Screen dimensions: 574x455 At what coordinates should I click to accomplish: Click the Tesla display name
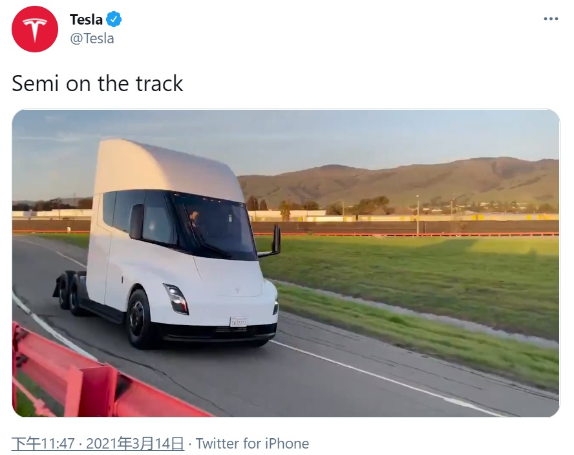(86, 20)
